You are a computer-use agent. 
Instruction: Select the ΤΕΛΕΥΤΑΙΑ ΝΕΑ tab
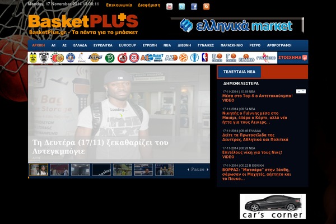click(239, 72)
